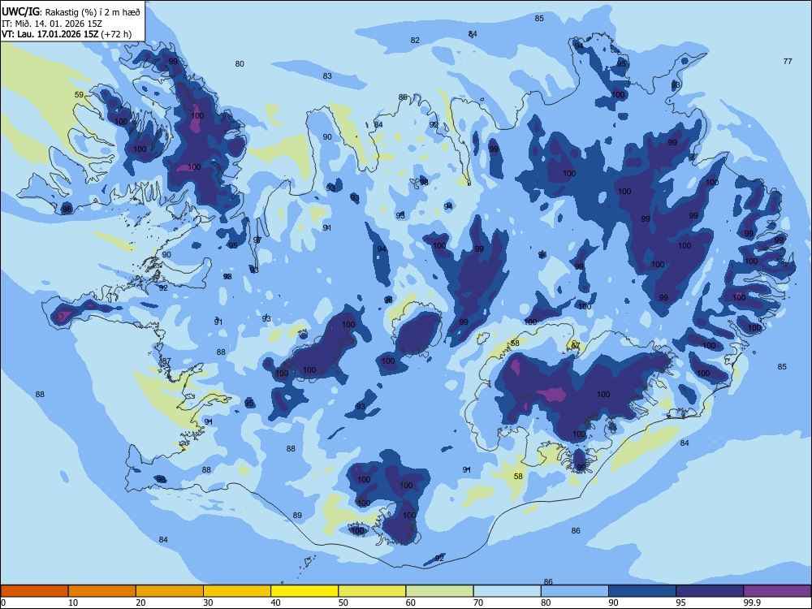This screenshot has width=812, height=609.
Task: Click the orange 10–20 legend swatch
Action: pos(102,591)
